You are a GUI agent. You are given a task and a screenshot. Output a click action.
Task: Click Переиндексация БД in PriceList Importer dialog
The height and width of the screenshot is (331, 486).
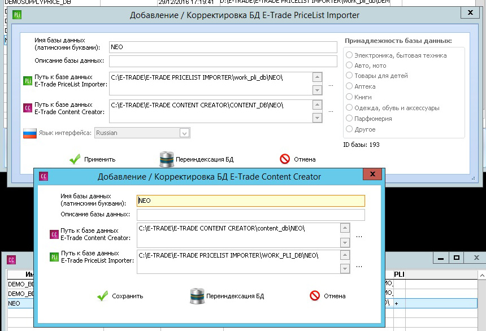click(x=197, y=159)
